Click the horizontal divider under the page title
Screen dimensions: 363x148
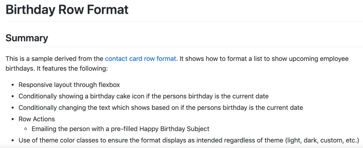[x=184, y=21]
